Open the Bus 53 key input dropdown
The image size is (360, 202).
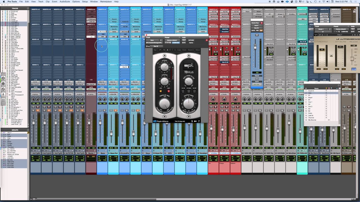(156, 46)
